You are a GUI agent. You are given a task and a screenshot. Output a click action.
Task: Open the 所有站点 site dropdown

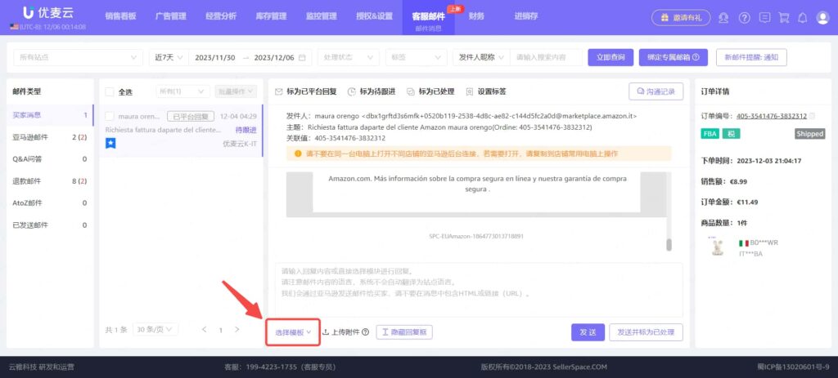(78, 58)
